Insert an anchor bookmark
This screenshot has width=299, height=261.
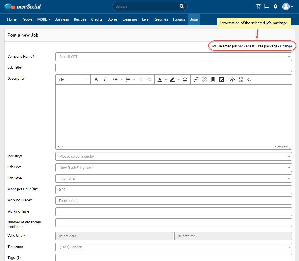click(213, 80)
